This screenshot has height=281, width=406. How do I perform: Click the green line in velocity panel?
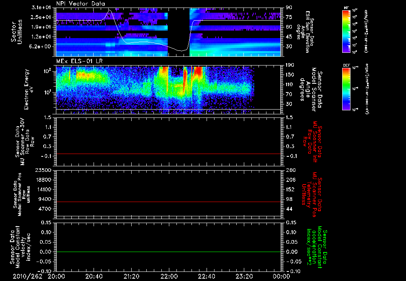(x=169, y=252)
